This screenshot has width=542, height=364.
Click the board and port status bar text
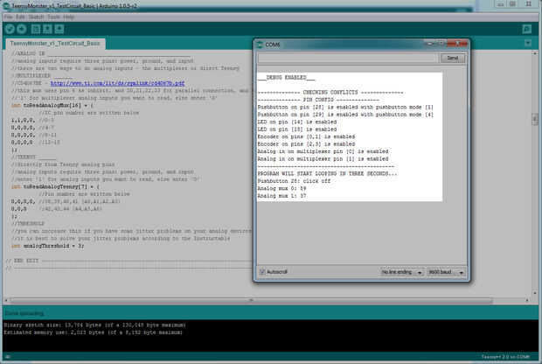click(x=505, y=356)
